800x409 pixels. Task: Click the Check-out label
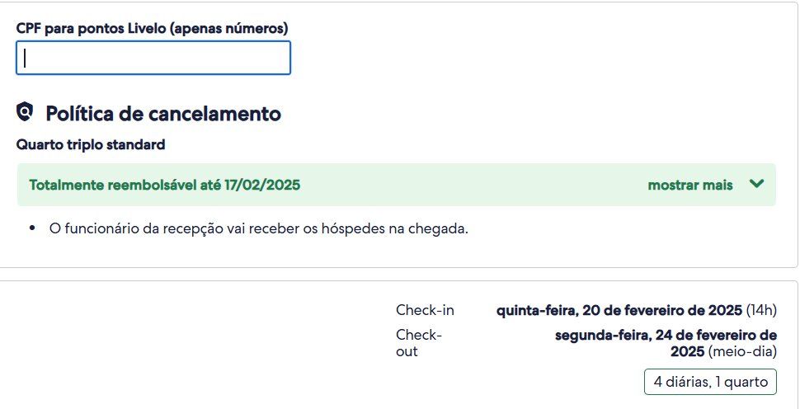point(418,343)
